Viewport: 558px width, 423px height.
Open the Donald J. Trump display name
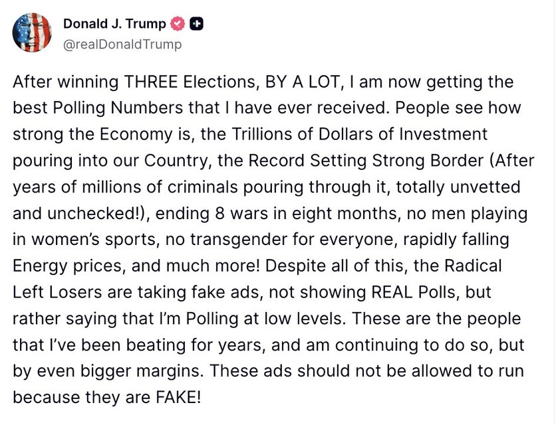tap(114, 25)
